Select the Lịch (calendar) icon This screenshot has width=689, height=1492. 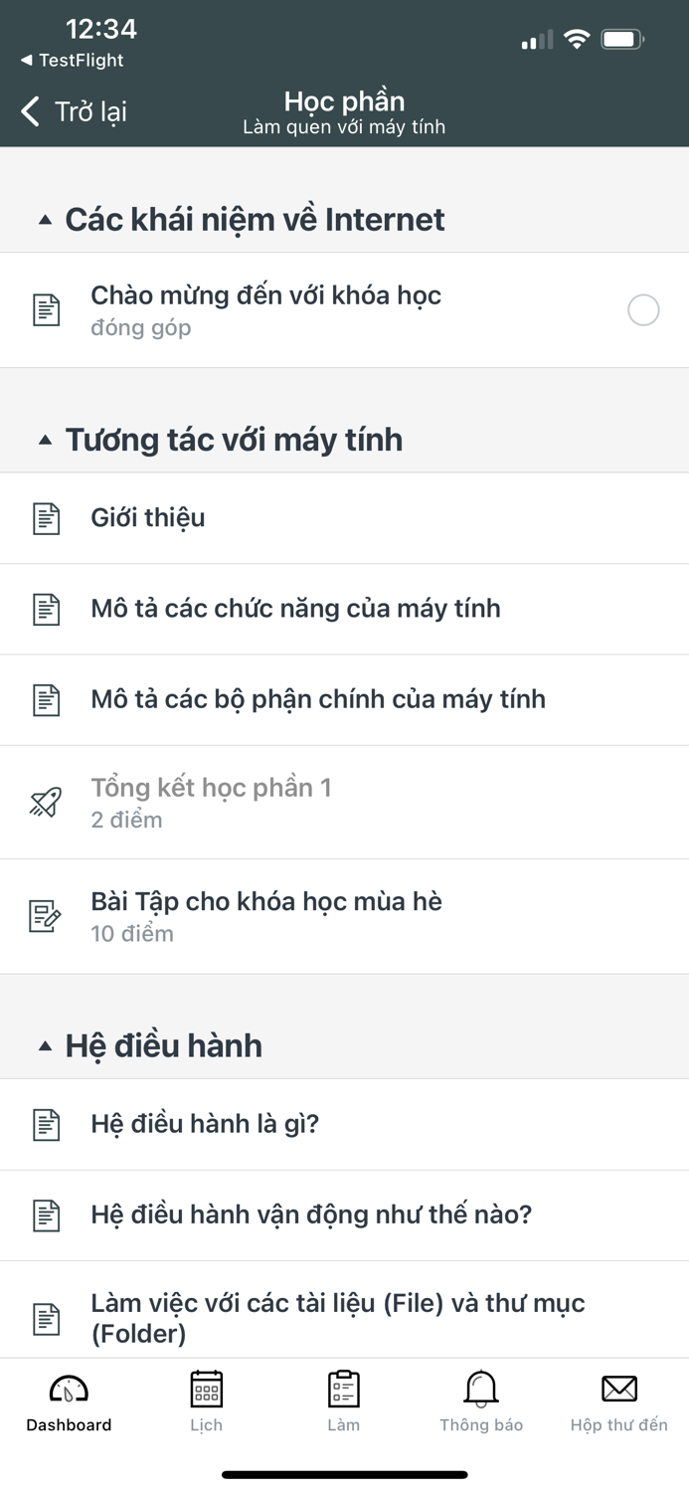click(206, 1391)
